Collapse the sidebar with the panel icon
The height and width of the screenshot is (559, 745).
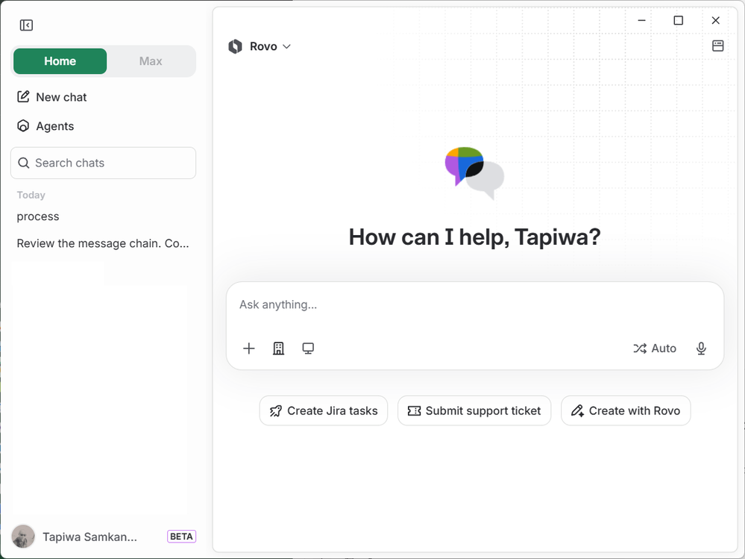pyautogui.click(x=26, y=25)
